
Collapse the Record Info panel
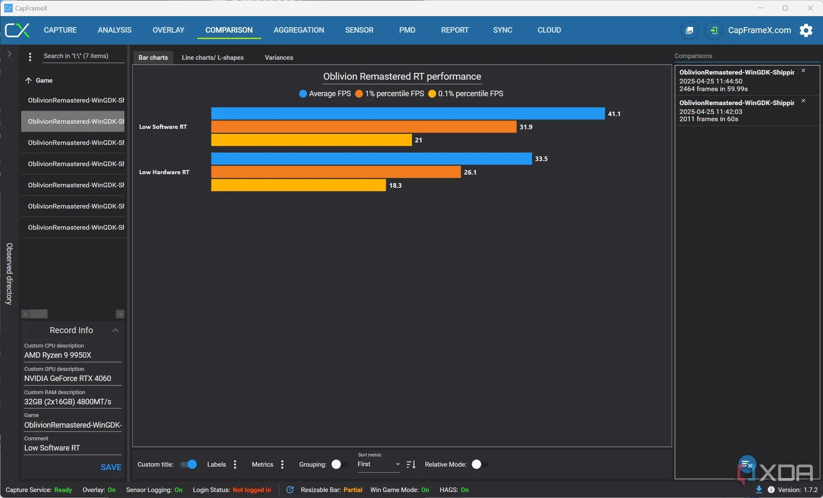pos(115,330)
